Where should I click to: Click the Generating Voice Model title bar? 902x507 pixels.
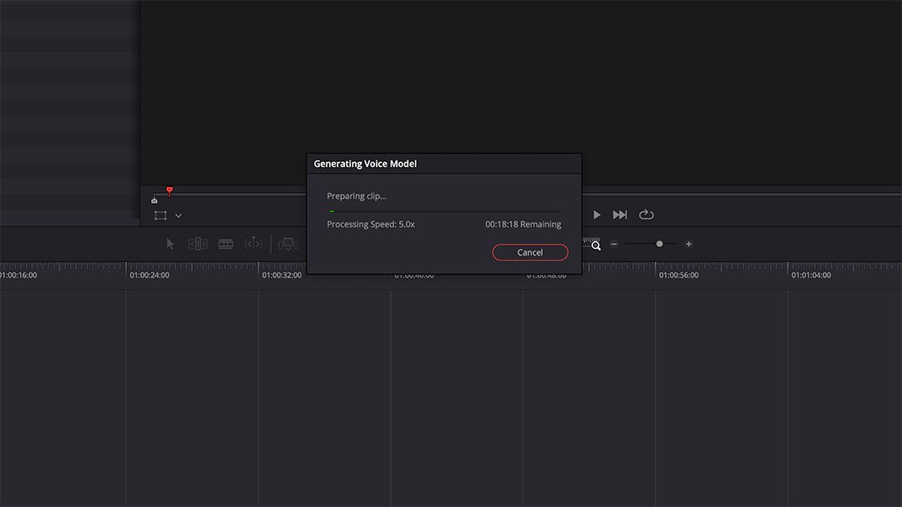[x=444, y=164]
